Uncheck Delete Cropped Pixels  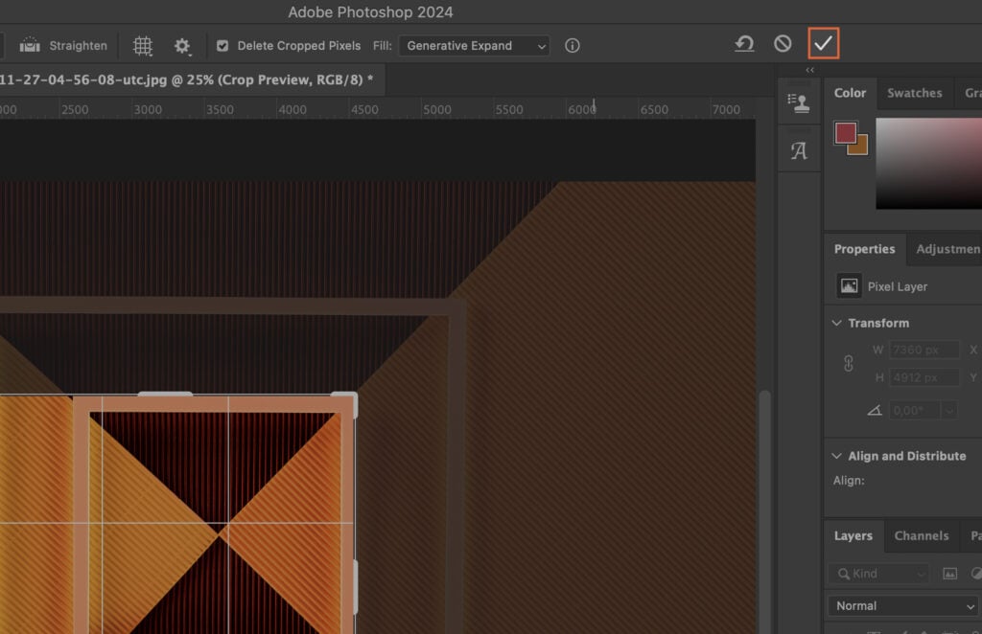click(x=222, y=45)
